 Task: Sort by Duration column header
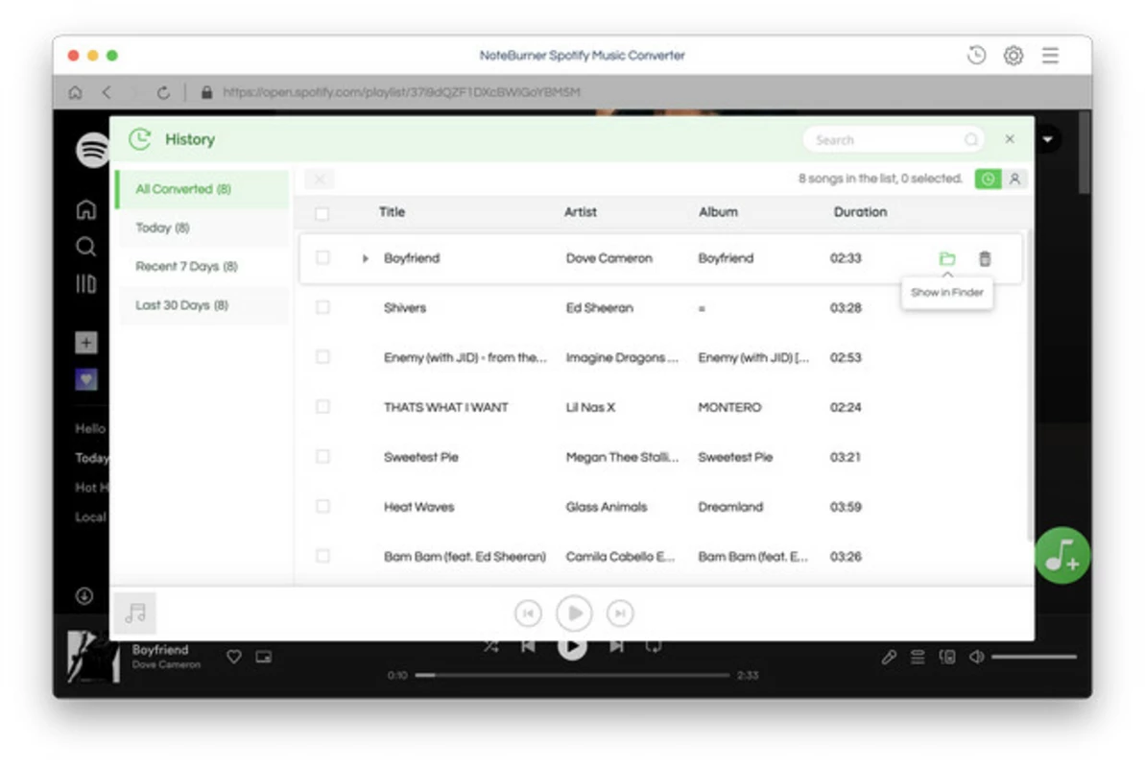[860, 212]
